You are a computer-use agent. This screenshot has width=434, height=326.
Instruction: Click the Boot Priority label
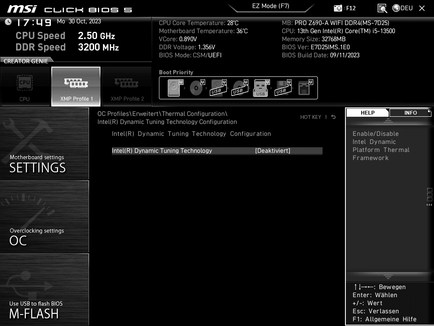click(176, 72)
